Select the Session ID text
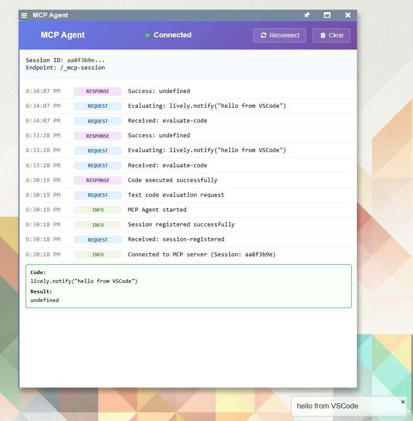 tap(65, 60)
